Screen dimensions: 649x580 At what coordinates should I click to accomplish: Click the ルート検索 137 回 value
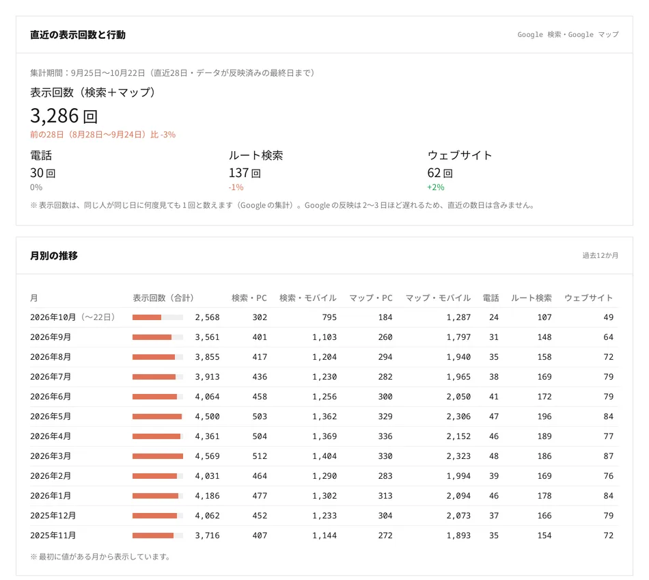245,173
